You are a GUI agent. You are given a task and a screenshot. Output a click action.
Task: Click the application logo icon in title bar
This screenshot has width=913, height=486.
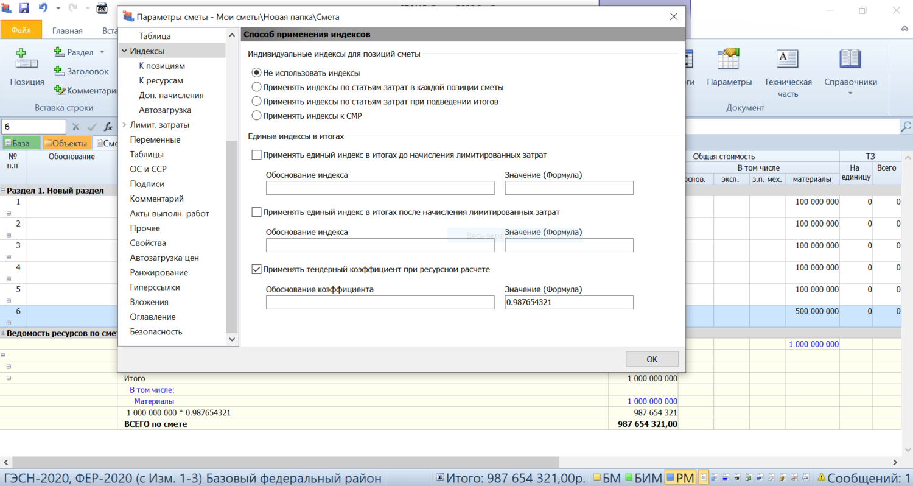tap(7, 9)
